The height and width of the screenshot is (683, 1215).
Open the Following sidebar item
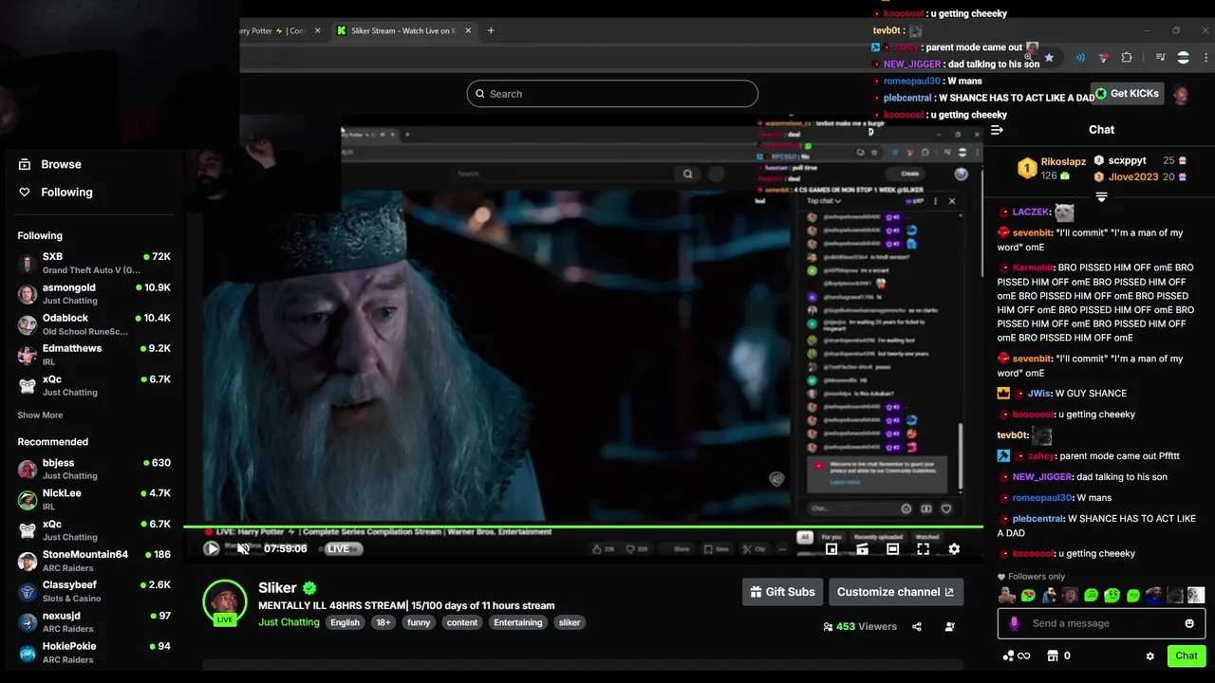tap(56, 192)
